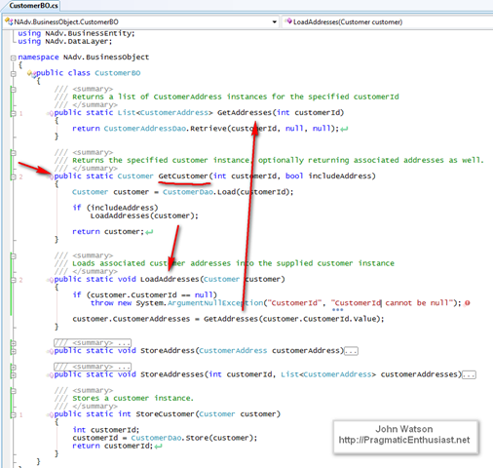
Task: Open the smart tag dots under "CustomerId" string
Action: click(x=337, y=310)
